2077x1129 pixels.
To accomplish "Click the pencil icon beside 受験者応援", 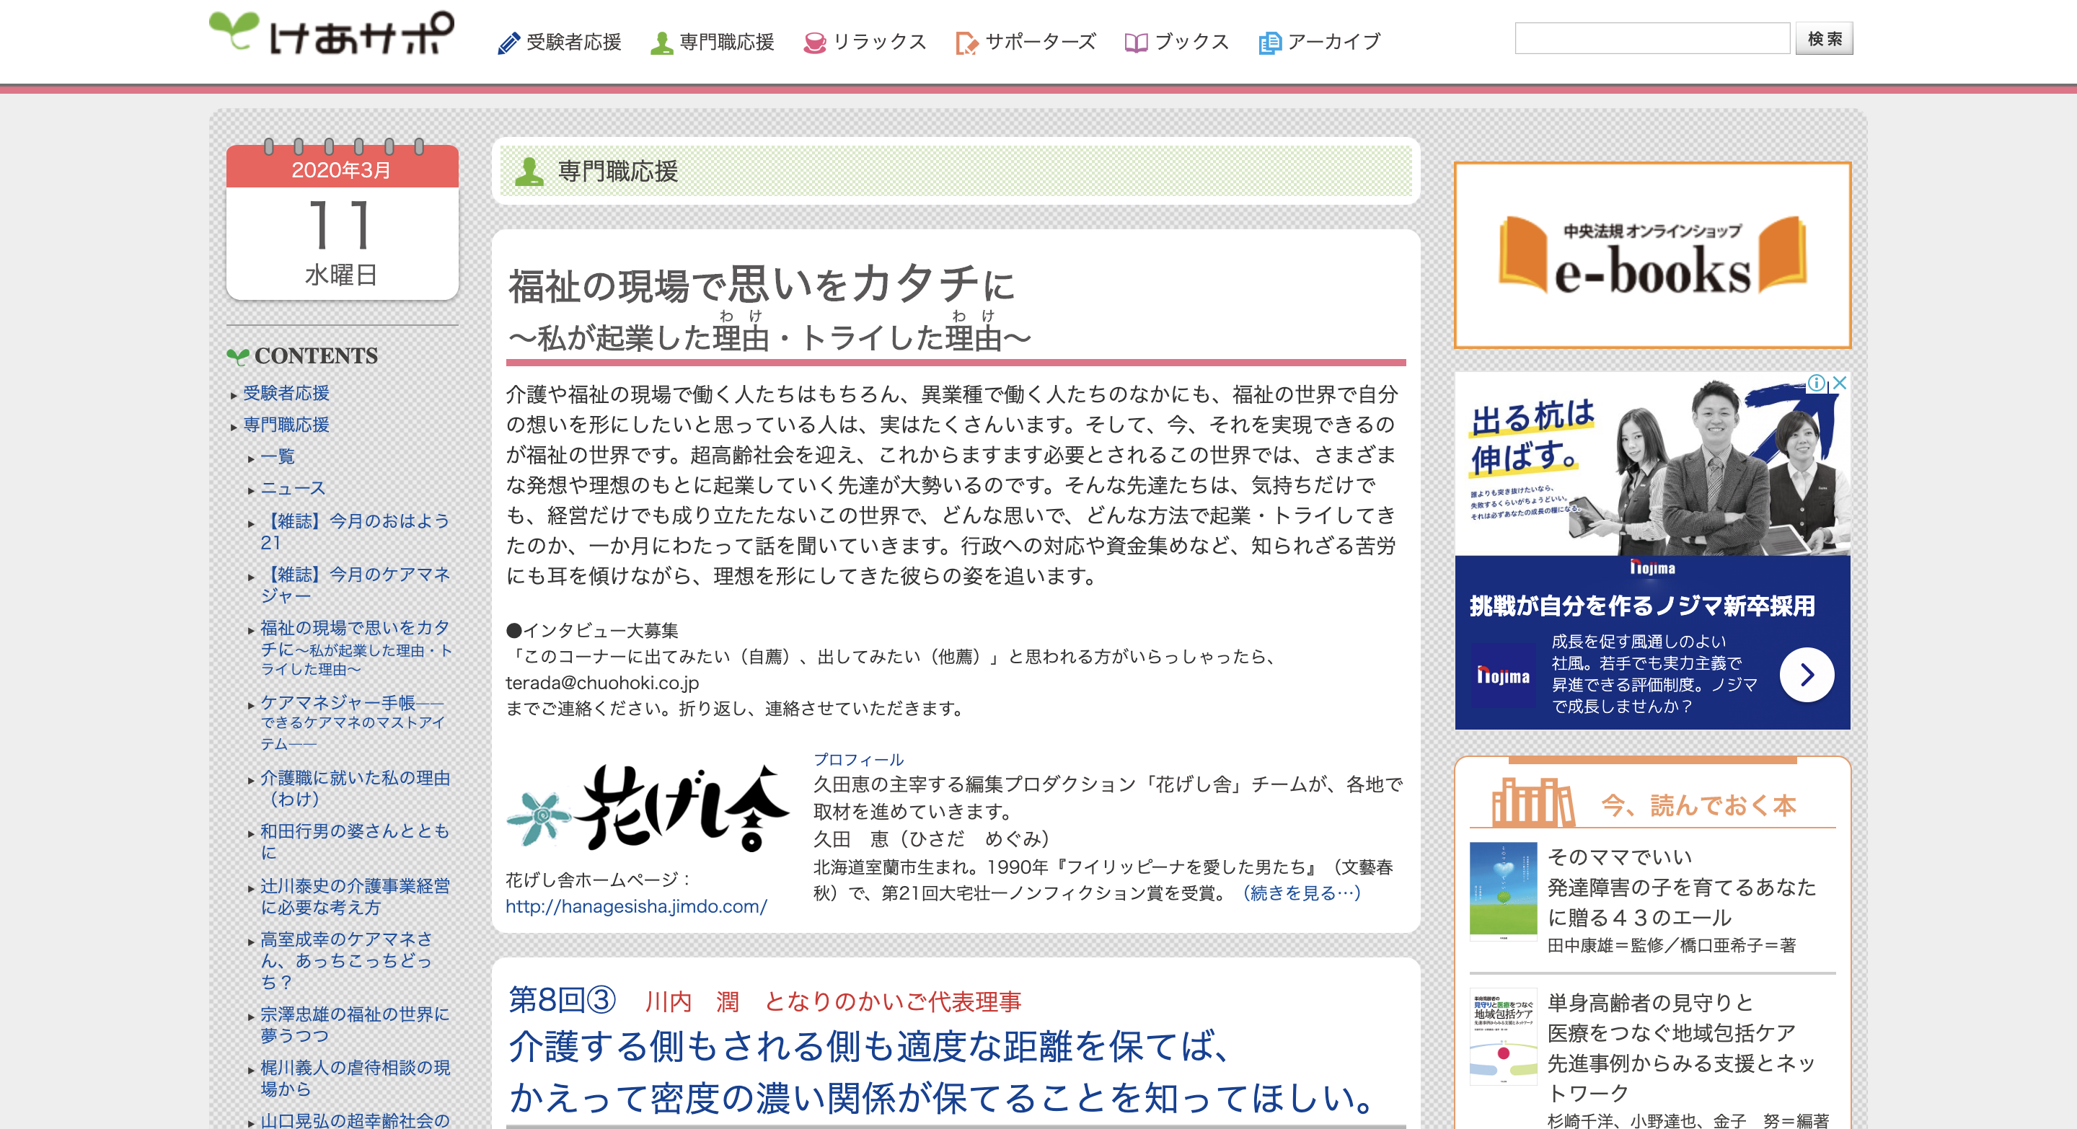I will pos(508,43).
